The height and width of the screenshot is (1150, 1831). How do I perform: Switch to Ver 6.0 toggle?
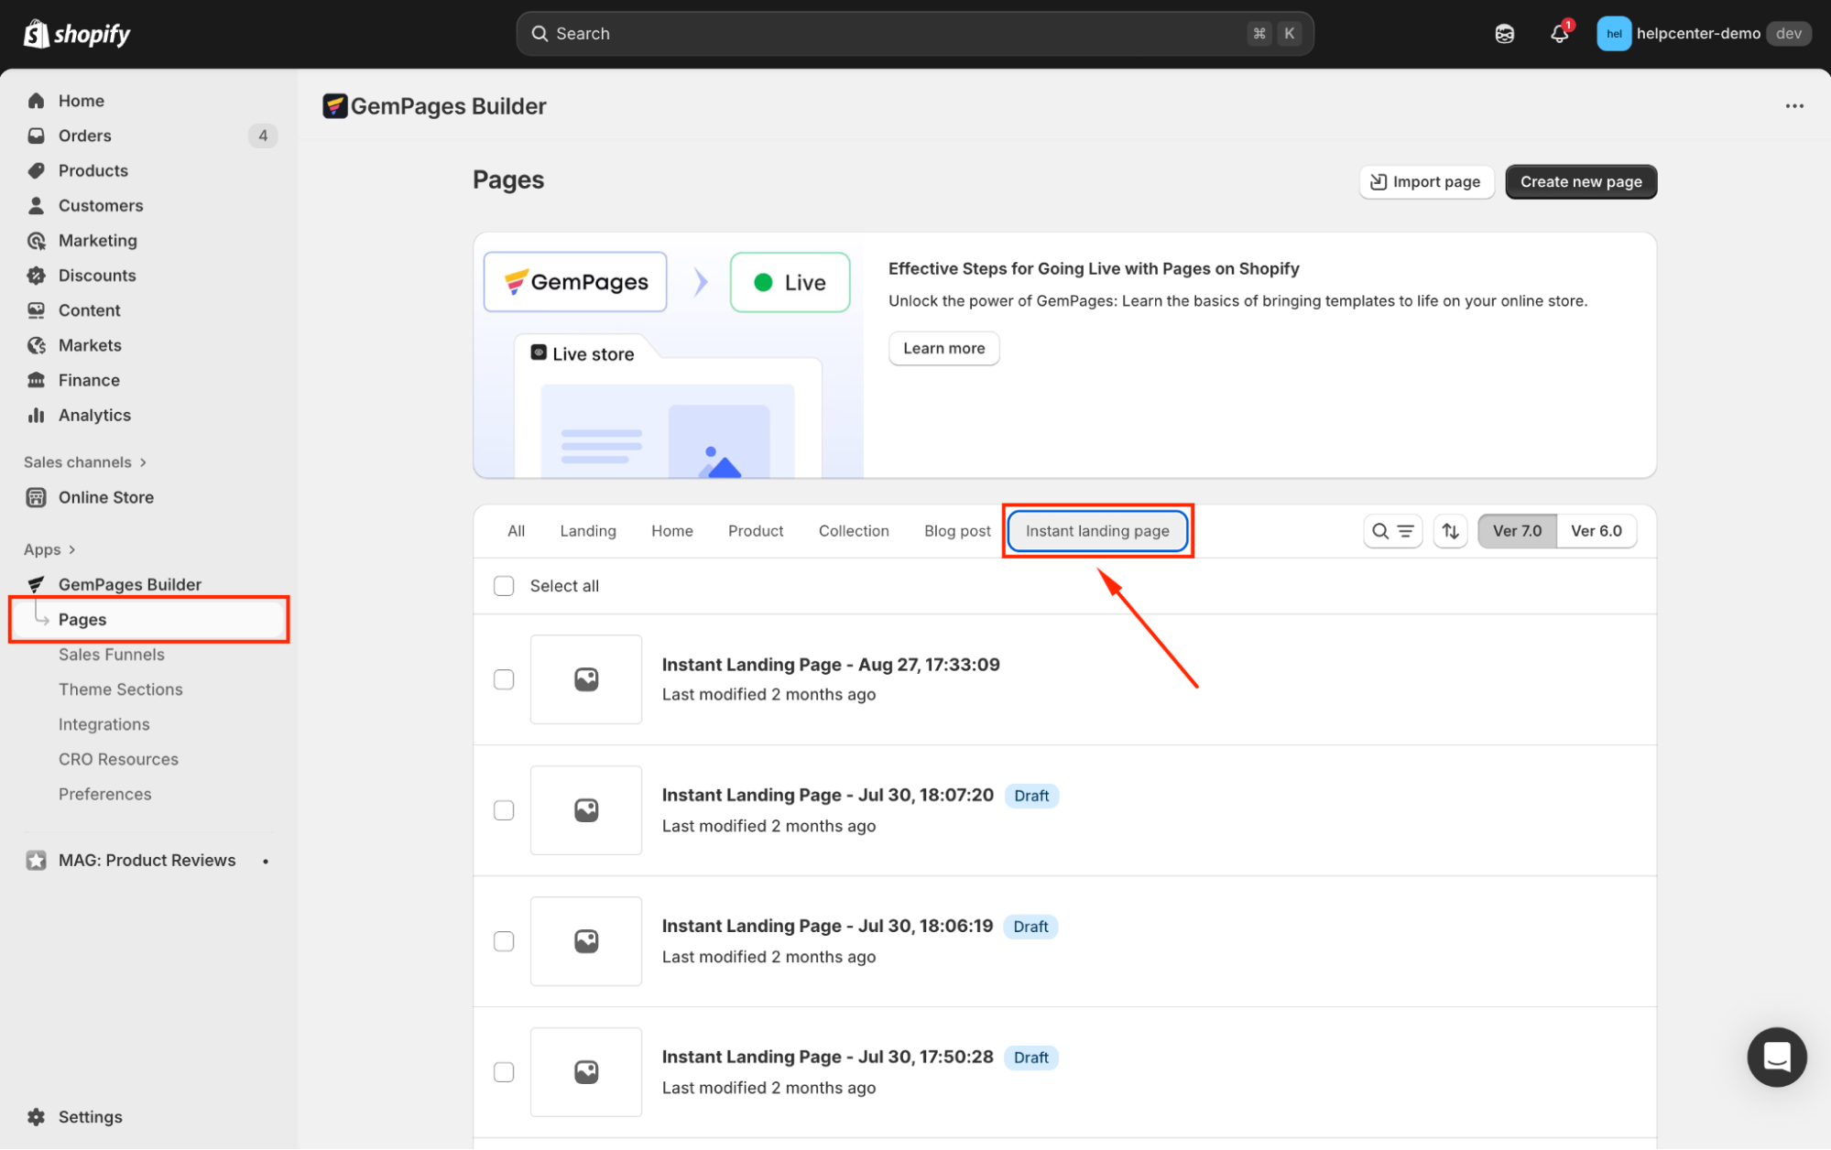point(1596,531)
